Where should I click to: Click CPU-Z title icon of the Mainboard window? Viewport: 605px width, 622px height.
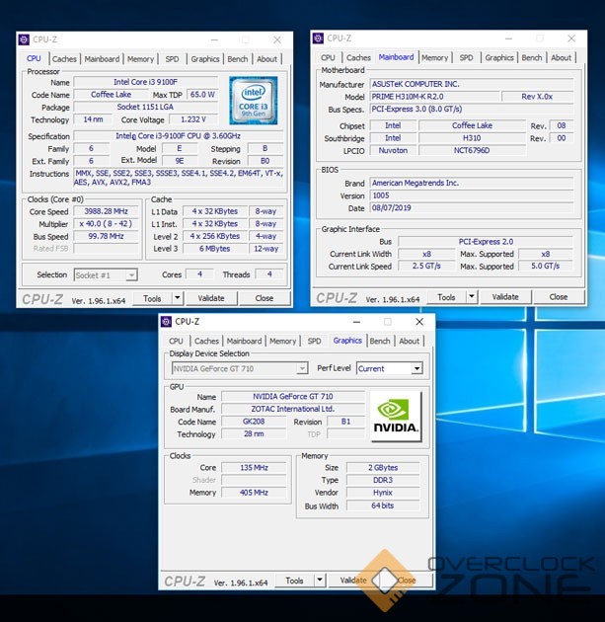click(x=319, y=39)
